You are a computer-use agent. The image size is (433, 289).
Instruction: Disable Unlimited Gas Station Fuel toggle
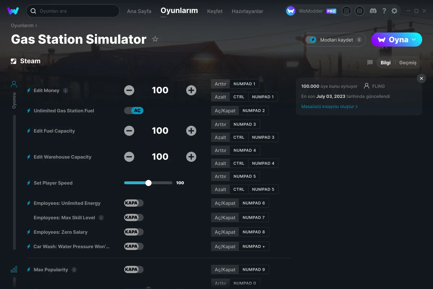134,111
